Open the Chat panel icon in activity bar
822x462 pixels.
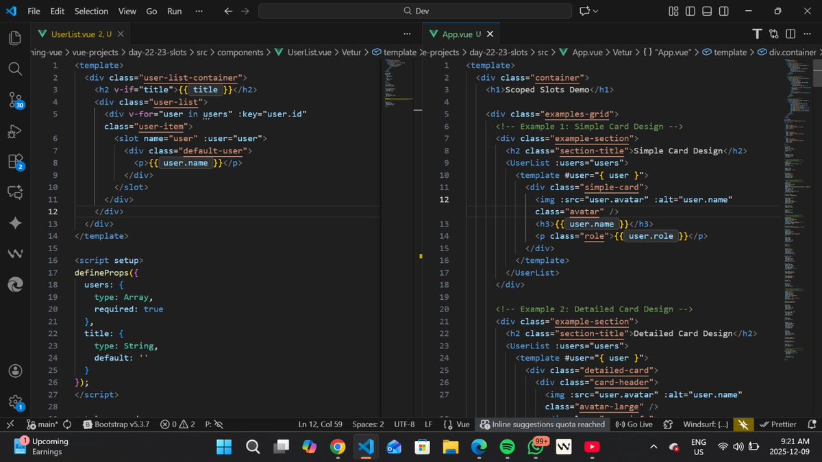15,192
